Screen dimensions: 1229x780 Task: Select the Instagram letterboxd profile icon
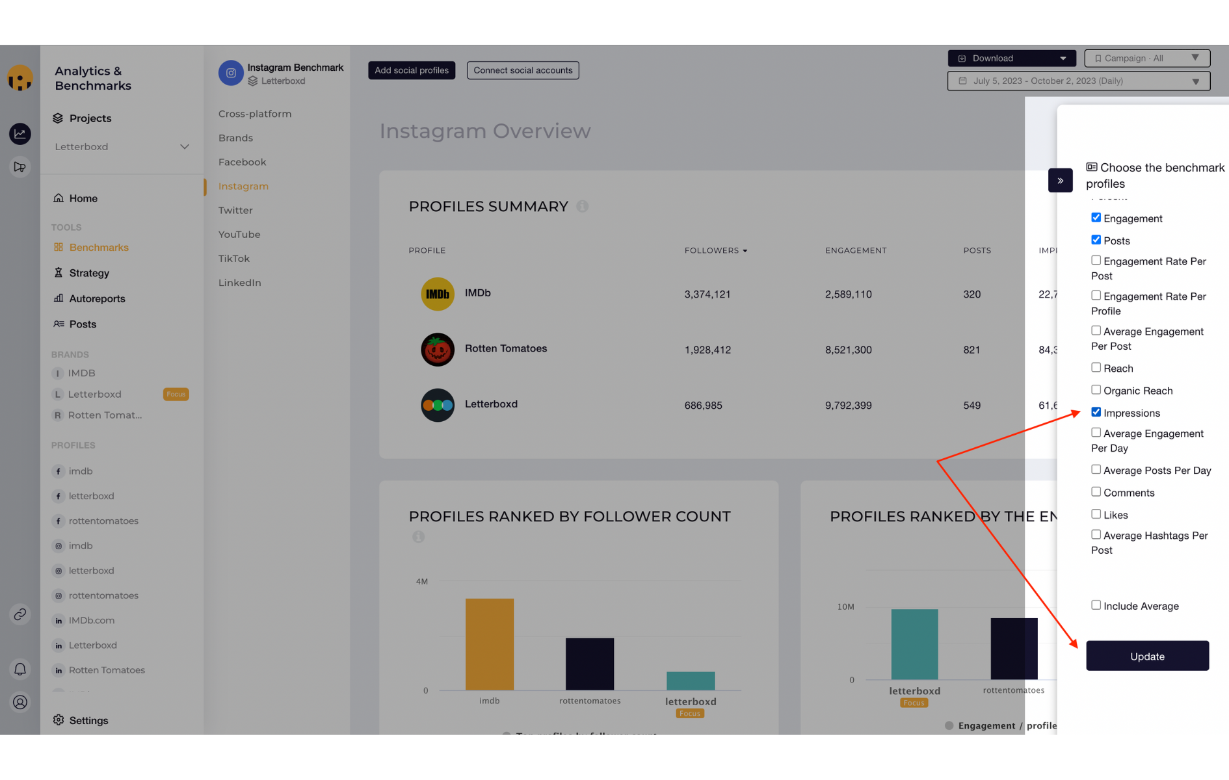[59, 571]
